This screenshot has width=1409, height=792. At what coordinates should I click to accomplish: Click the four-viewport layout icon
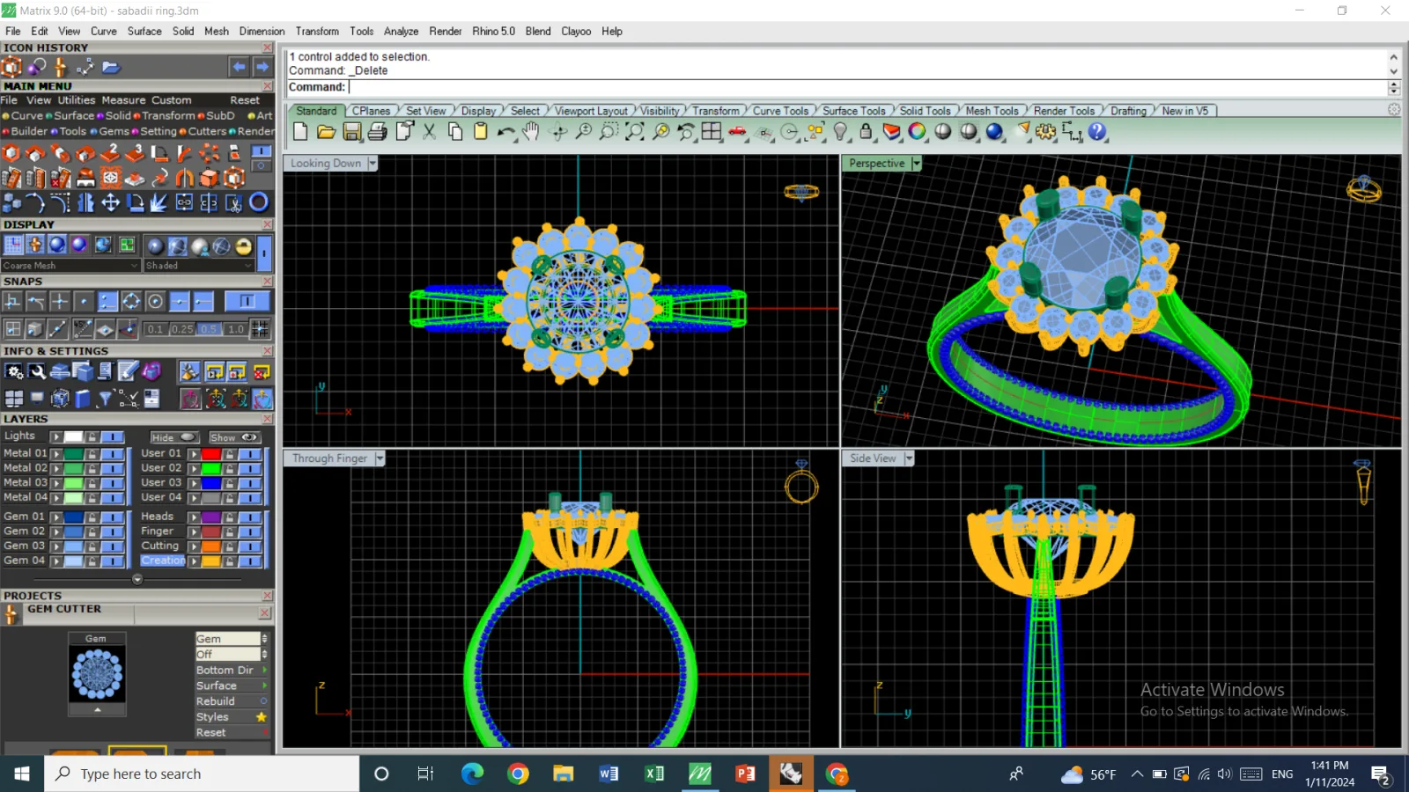[712, 132]
